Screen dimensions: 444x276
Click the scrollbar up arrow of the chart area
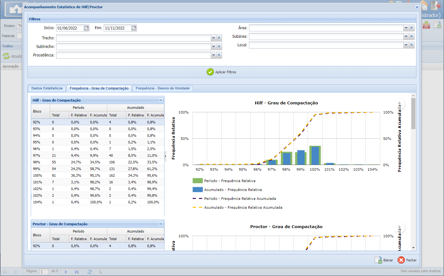(x=413, y=95)
